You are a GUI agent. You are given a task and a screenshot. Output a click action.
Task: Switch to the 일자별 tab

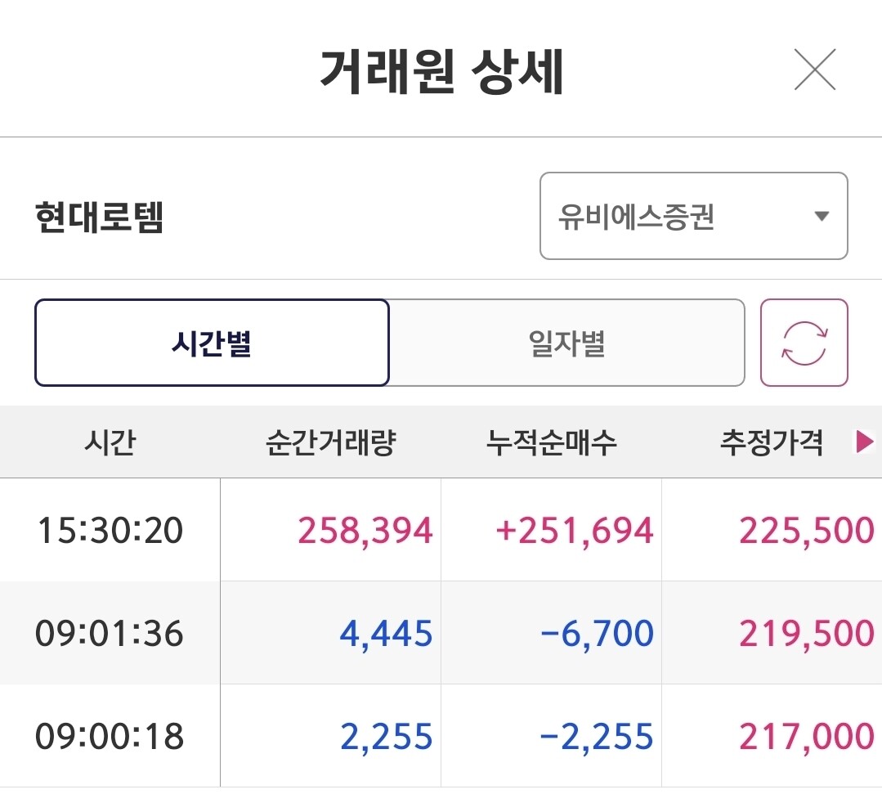coord(566,343)
